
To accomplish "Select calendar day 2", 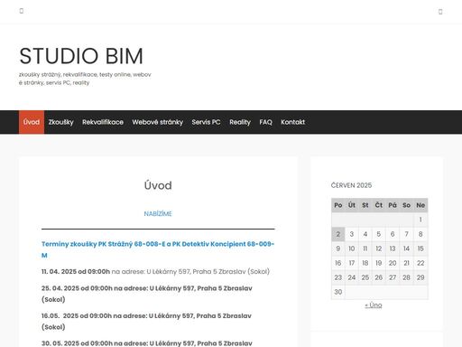I will pyautogui.click(x=338, y=234).
